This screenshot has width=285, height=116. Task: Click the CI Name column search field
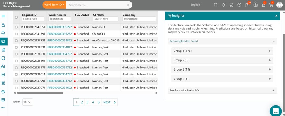pyautogui.click(x=106, y=19)
